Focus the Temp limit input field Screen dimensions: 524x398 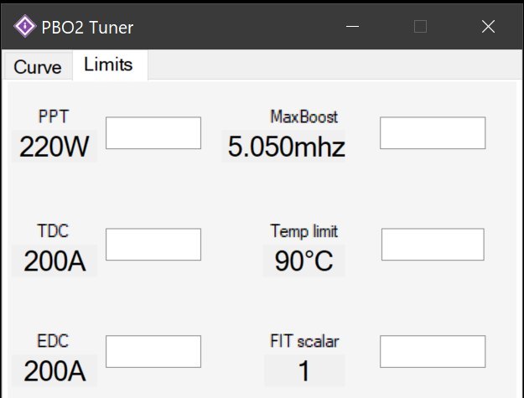[433, 245]
